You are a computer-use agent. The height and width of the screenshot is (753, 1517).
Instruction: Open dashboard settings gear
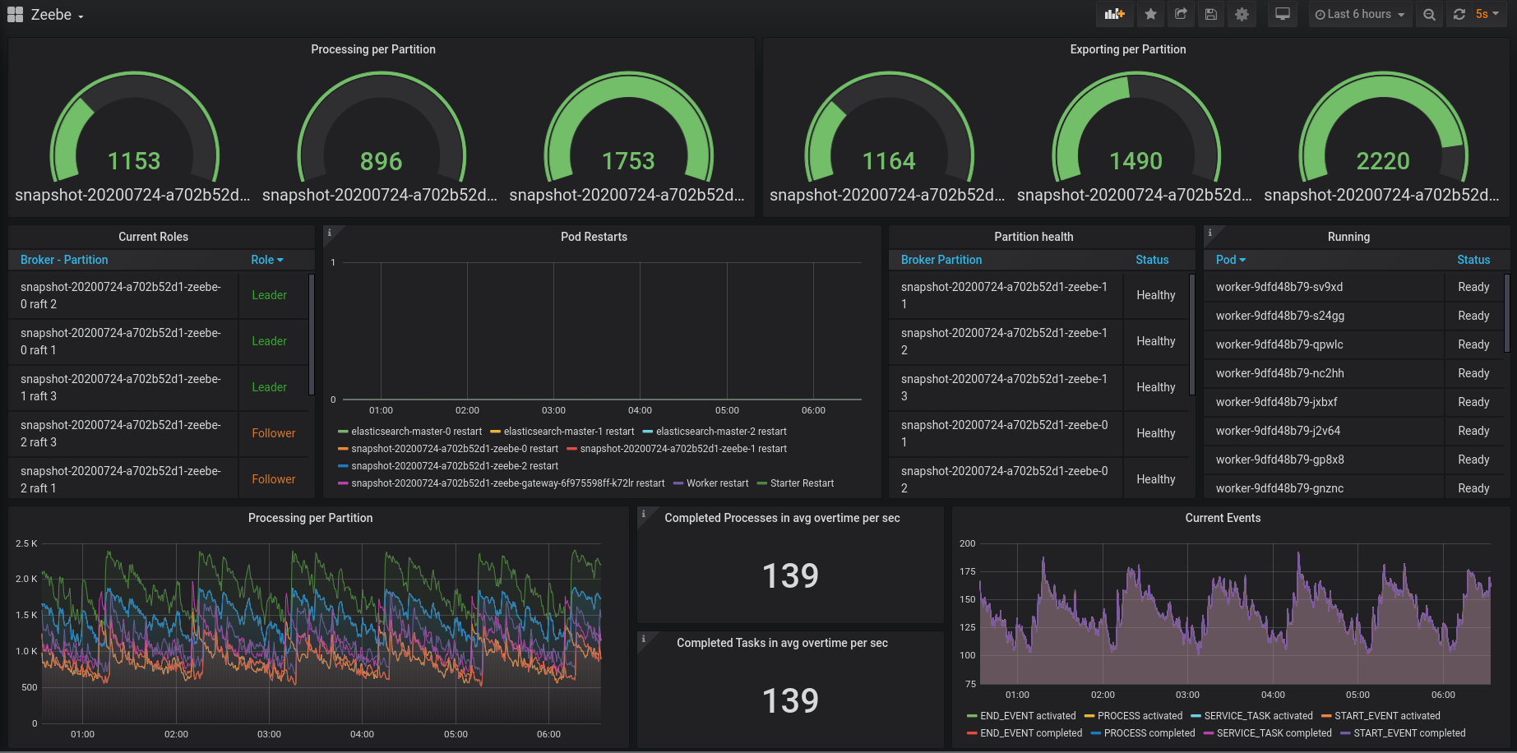[1242, 14]
